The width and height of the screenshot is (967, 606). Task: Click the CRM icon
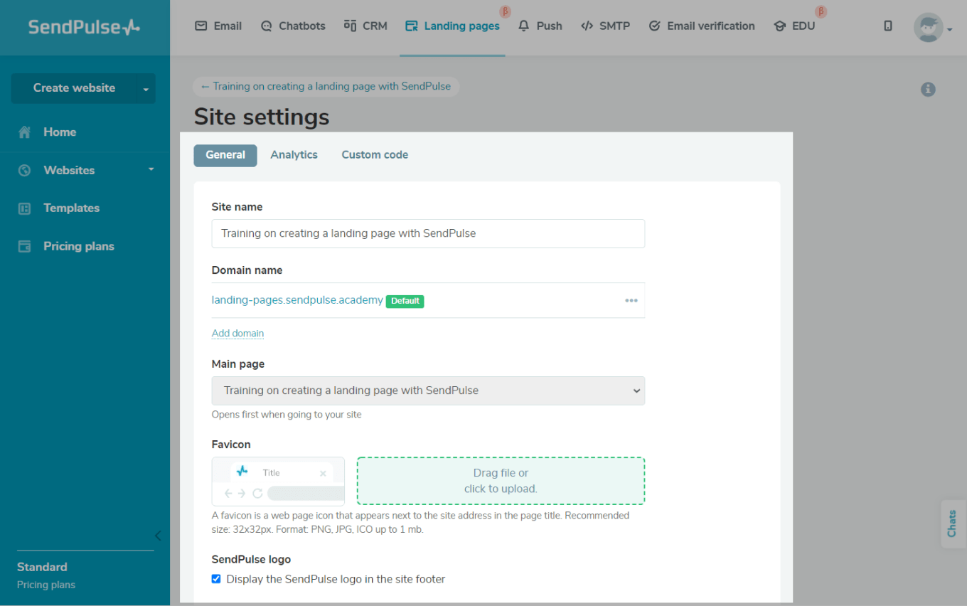click(x=350, y=25)
